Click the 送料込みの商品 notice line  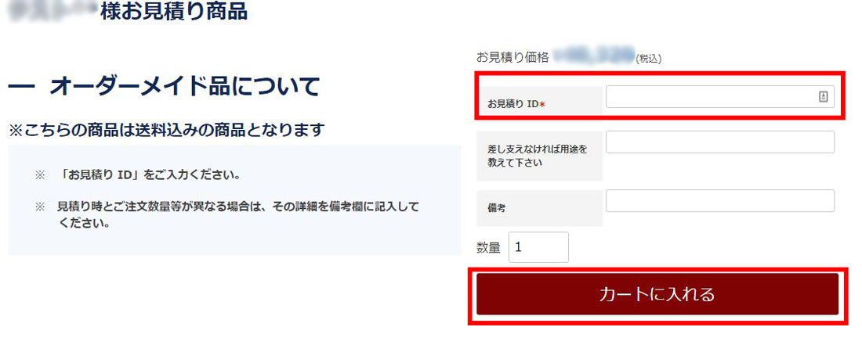166,131
